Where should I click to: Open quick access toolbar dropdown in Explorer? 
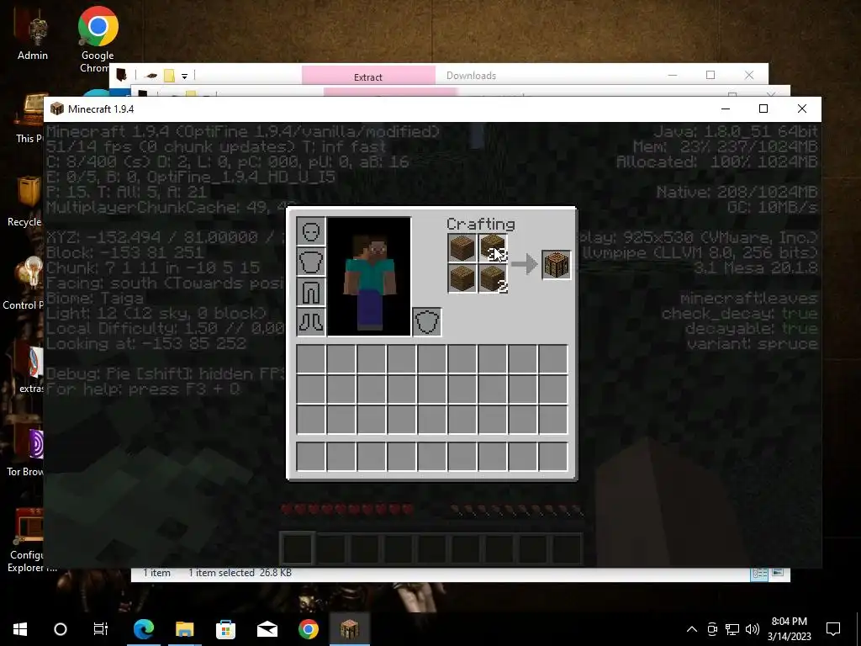click(184, 76)
